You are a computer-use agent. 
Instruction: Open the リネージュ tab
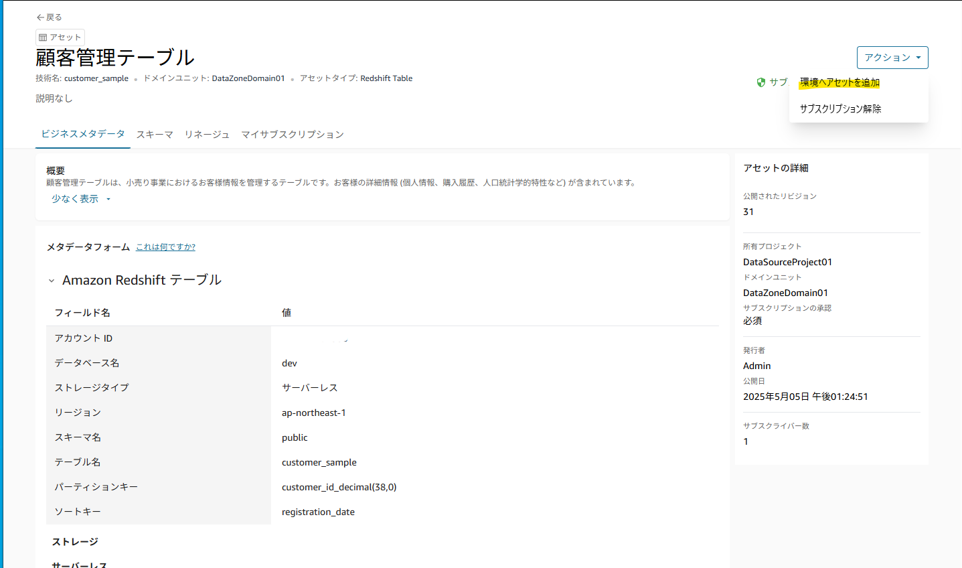click(x=206, y=134)
